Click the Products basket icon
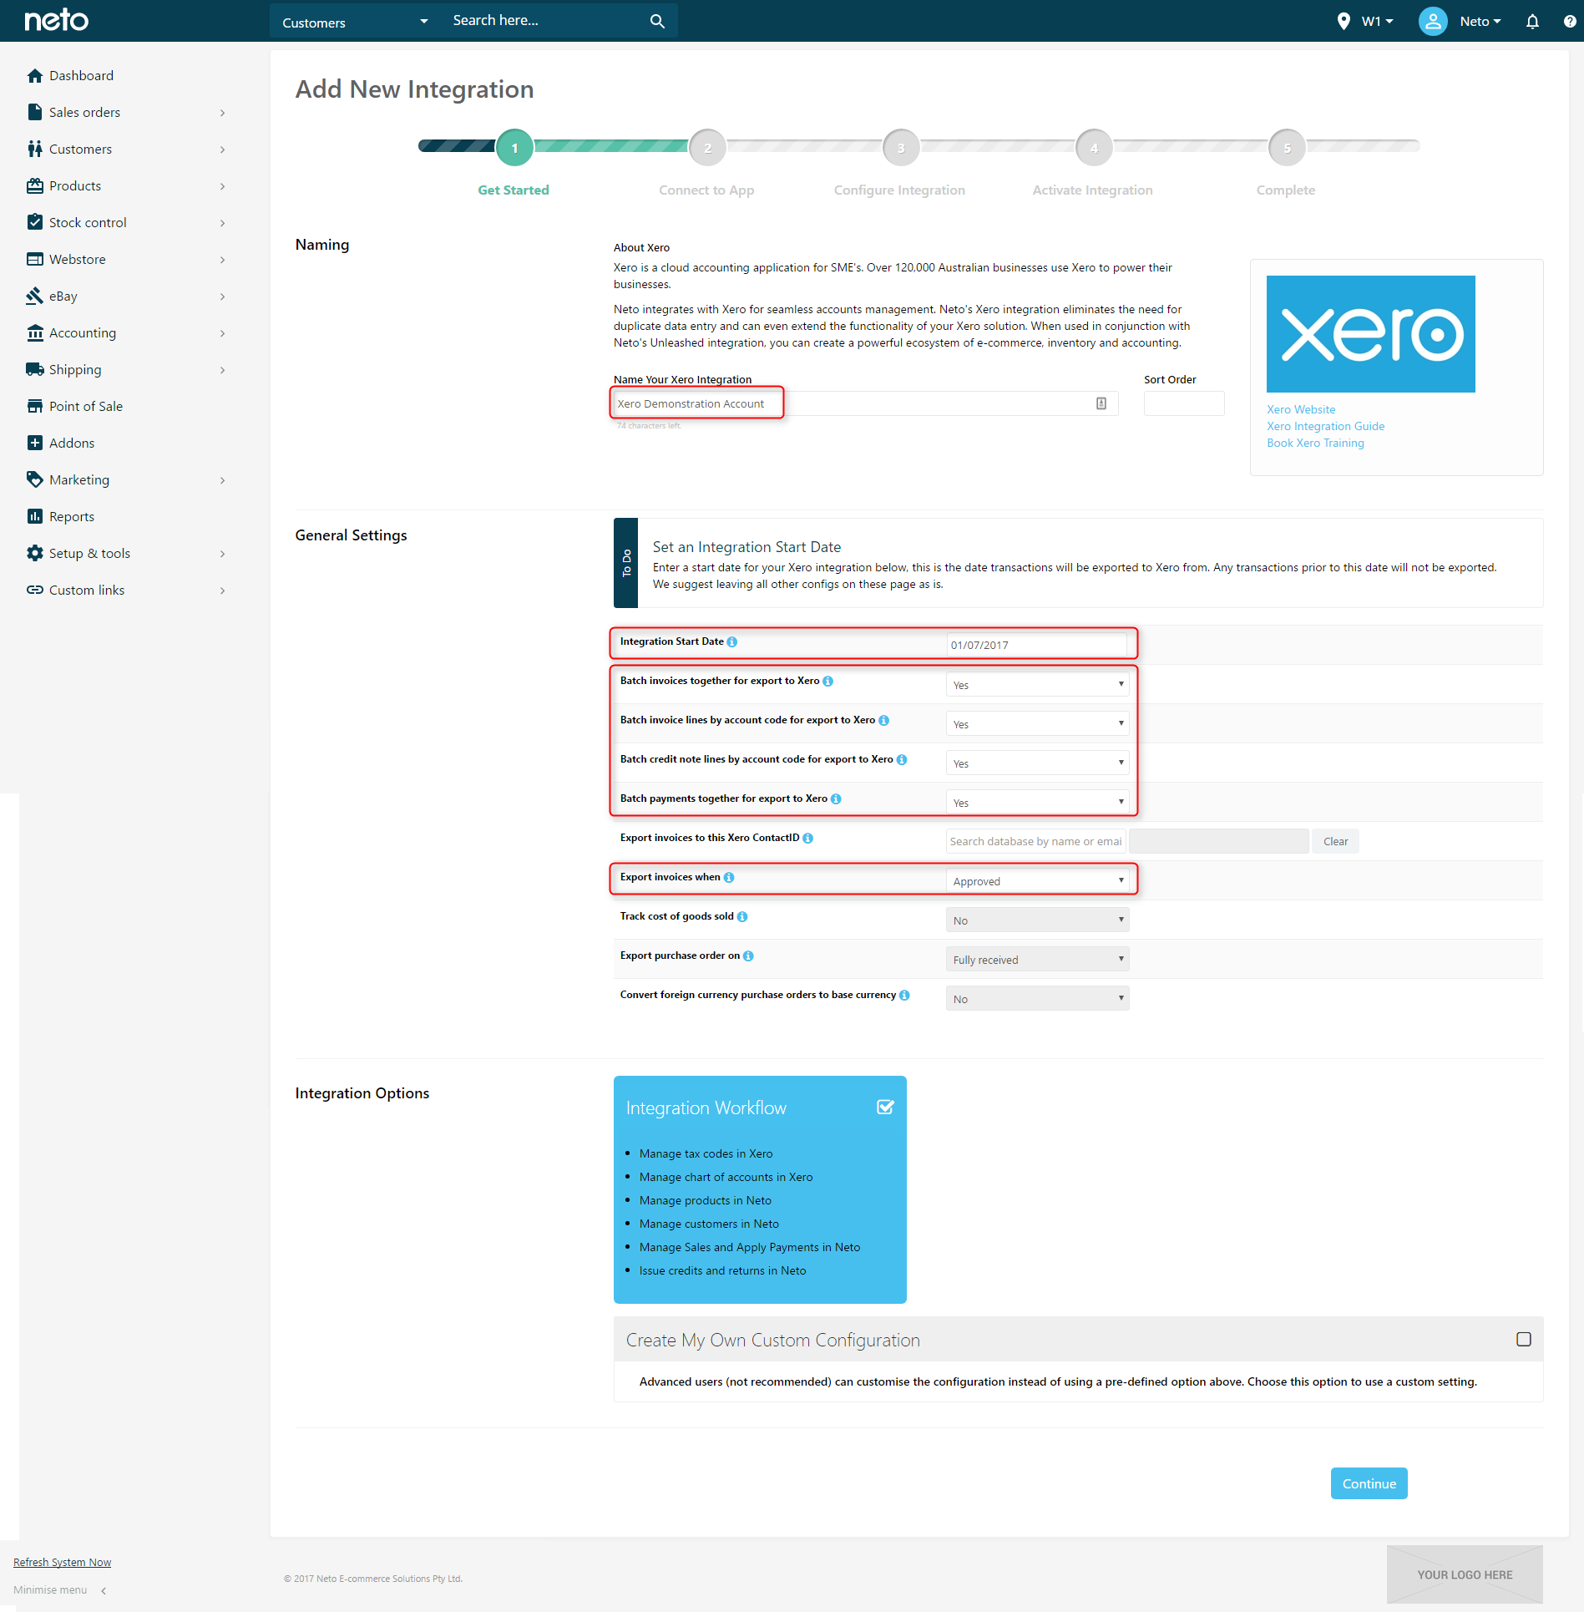1584x1612 pixels. pos(35,185)
